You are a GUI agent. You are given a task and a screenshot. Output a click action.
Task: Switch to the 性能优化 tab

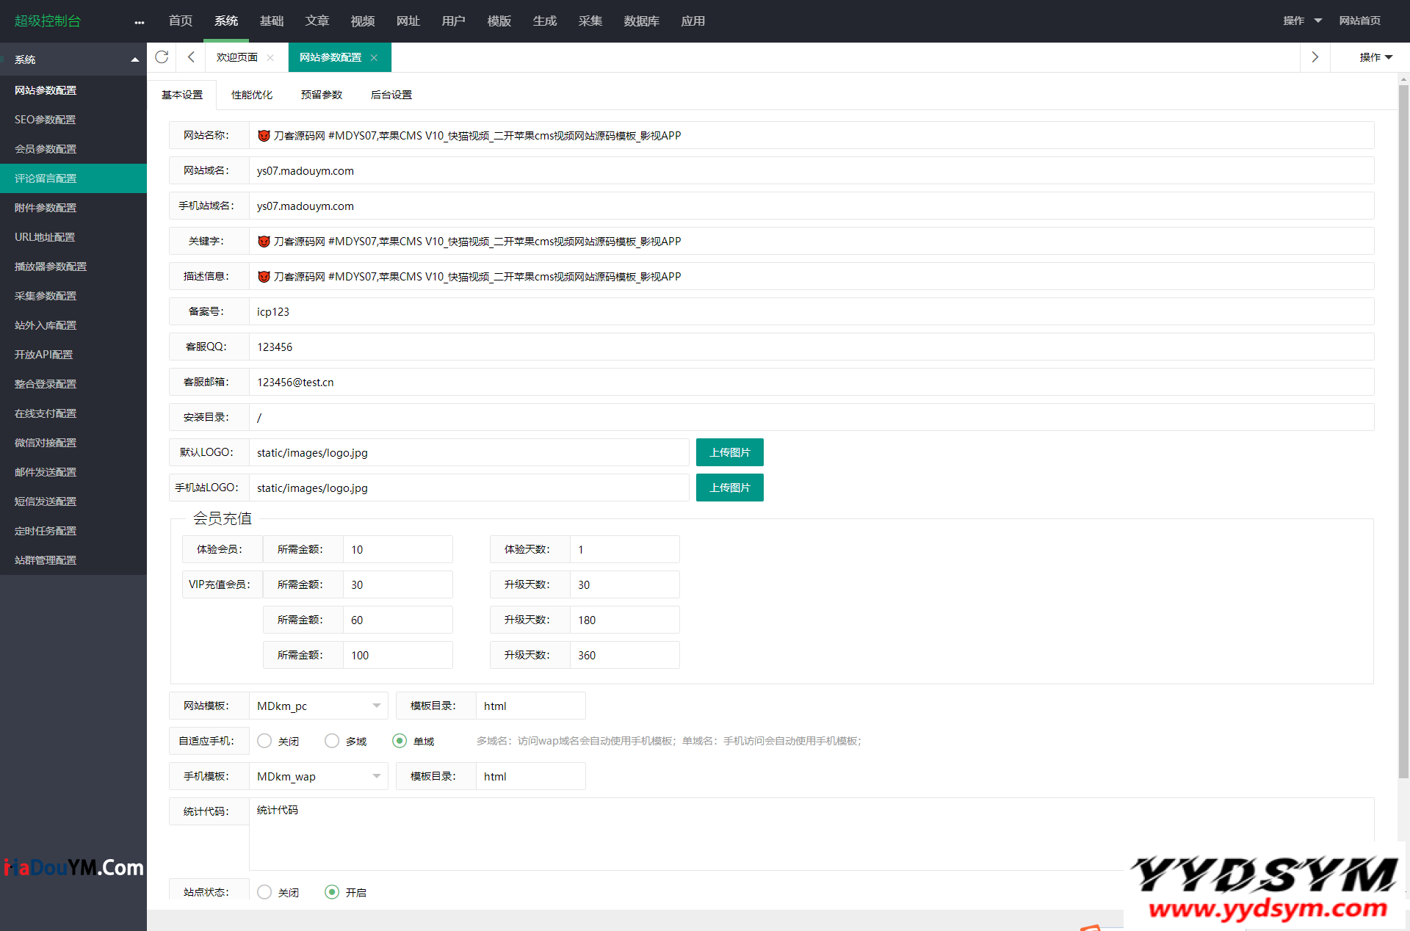point(251,95)
